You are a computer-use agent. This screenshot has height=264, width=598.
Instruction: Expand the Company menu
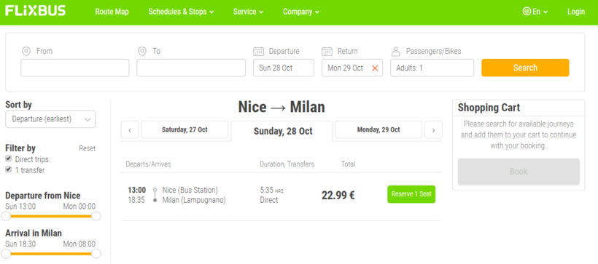point(301,12)
